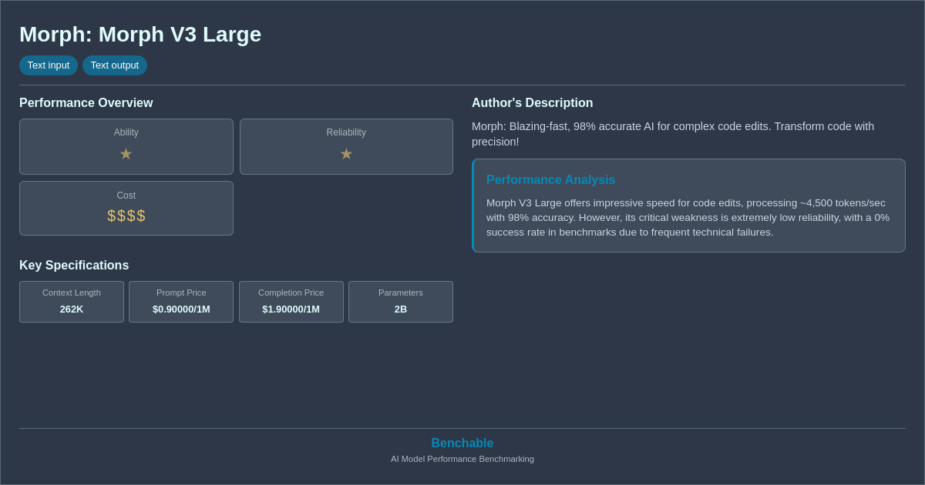Select the Morph V3 Large page title
This screenshot has height=485, width=925.
tap(140, 34)
